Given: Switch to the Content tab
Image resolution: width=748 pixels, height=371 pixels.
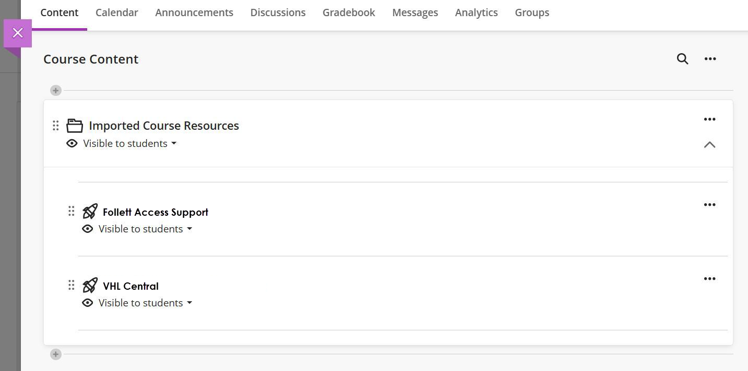Looking at the screenshot, I should 60,13.
